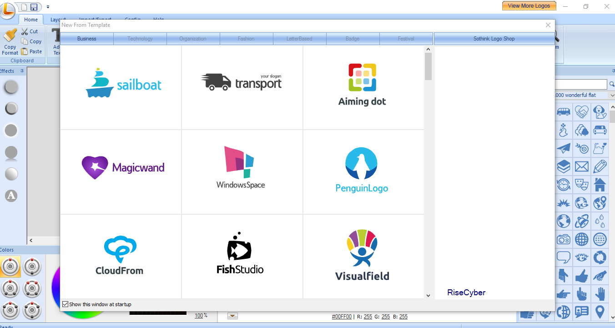Toggle Show this window at startup checkbox
This screenshot has height=328, width=615.
[66, 304]
